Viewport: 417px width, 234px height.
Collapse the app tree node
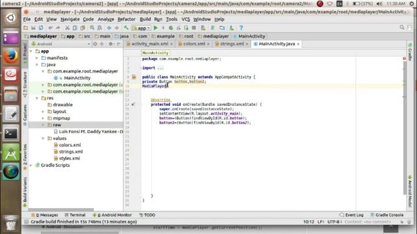(x=31, y=51)
